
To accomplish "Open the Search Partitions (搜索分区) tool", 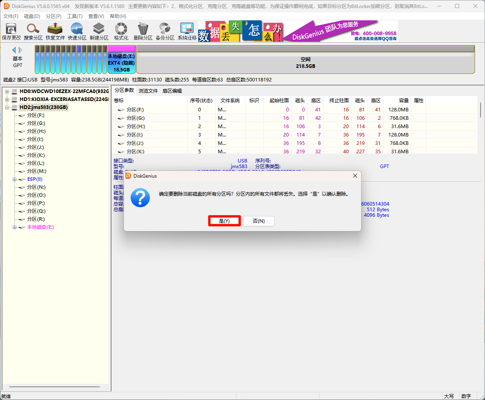I will tap(33, 31).
